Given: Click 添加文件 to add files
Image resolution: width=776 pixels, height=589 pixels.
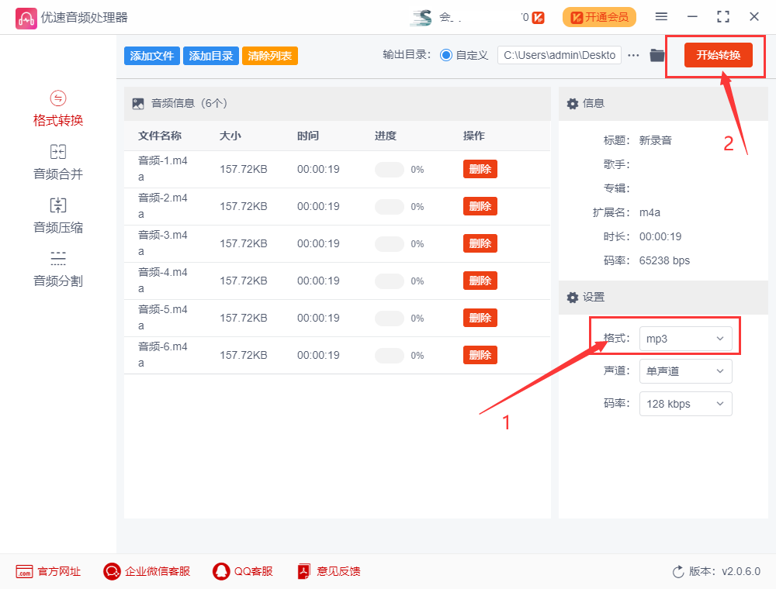Looking at the screenshot, I should click(x=151, y=55).
